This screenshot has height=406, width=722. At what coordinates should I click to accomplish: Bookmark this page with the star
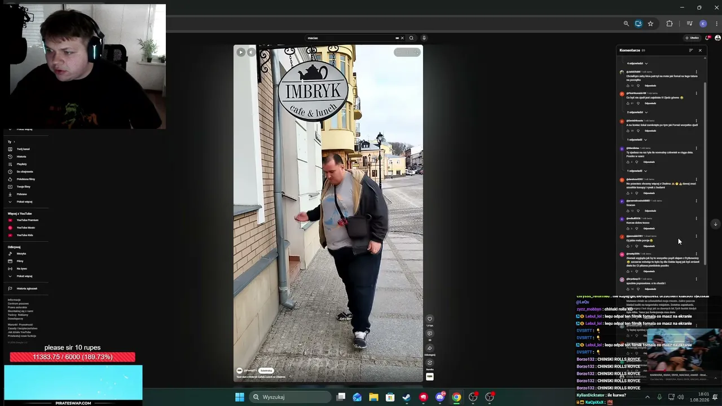point(650,24)
